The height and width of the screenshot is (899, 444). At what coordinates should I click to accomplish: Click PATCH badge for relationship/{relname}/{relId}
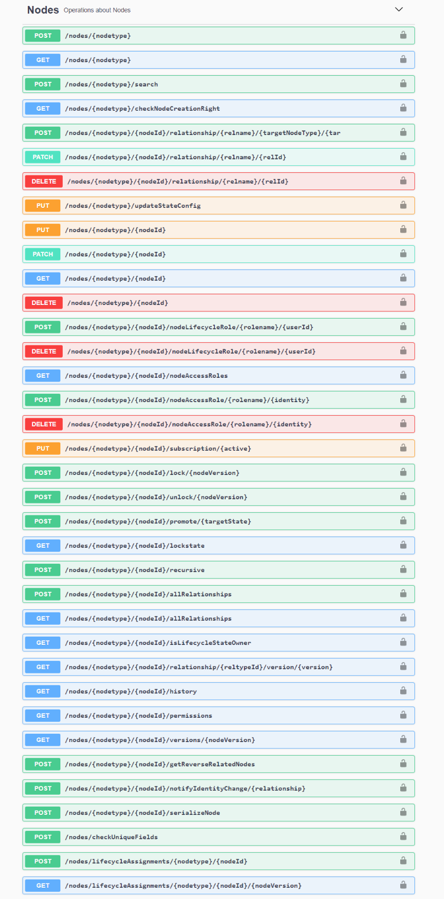point(43,157)
